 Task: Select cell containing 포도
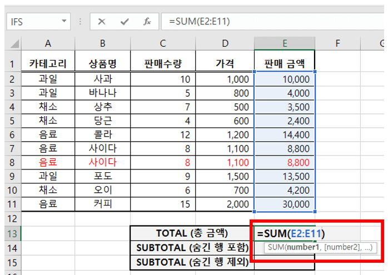pos(102,176)
